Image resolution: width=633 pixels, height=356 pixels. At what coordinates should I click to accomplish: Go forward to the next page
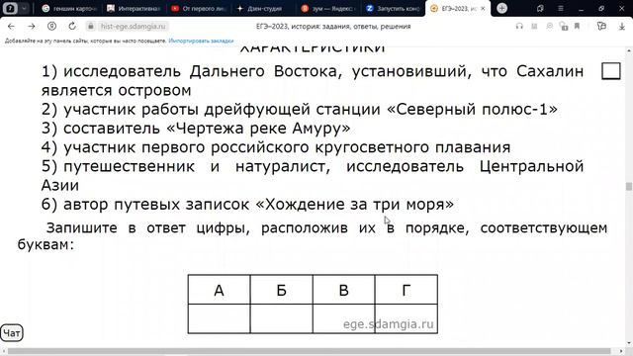tap(31, 27)
